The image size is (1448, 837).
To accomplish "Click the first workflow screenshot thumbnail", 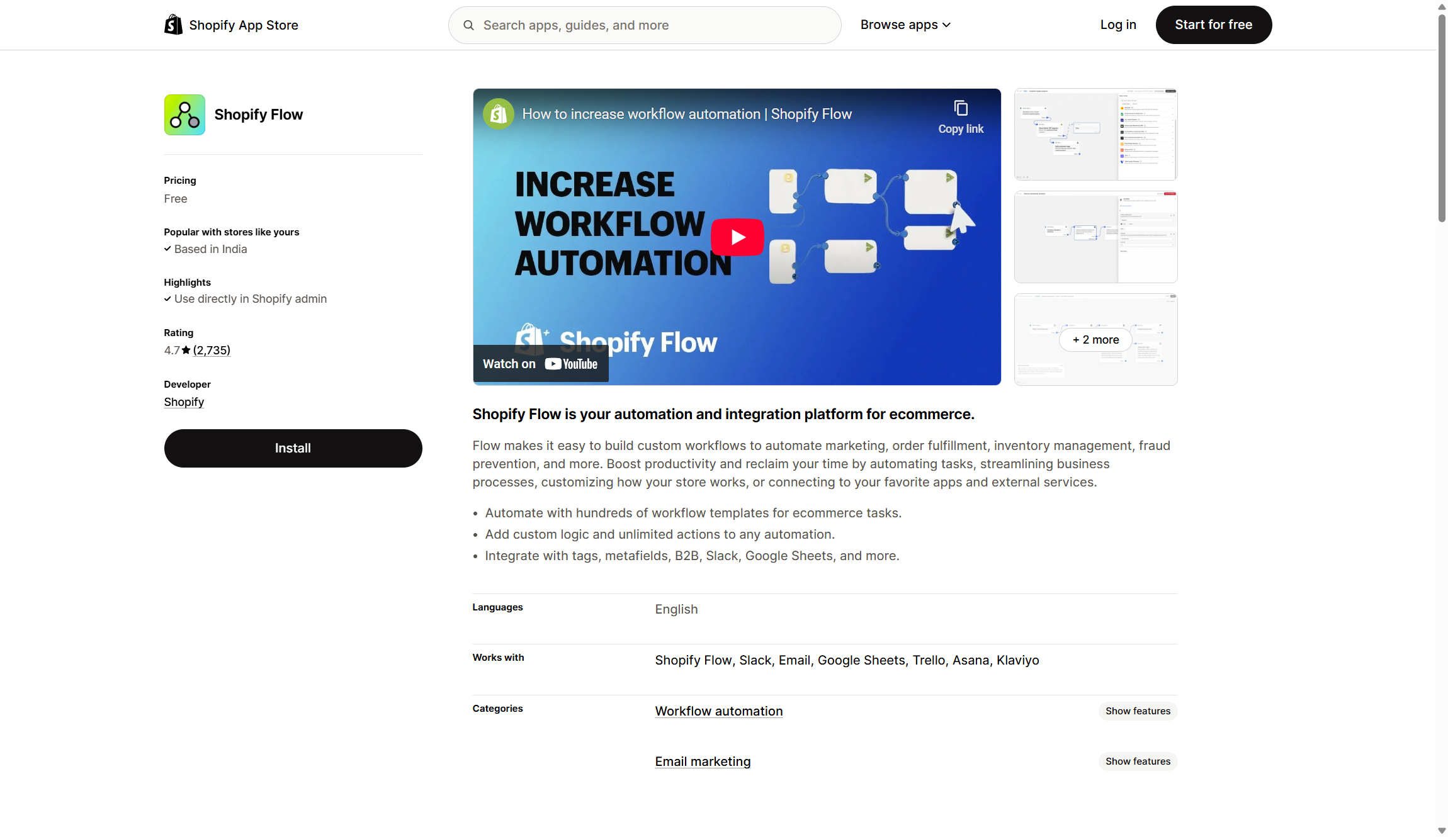I will (x=1095, y=134).
